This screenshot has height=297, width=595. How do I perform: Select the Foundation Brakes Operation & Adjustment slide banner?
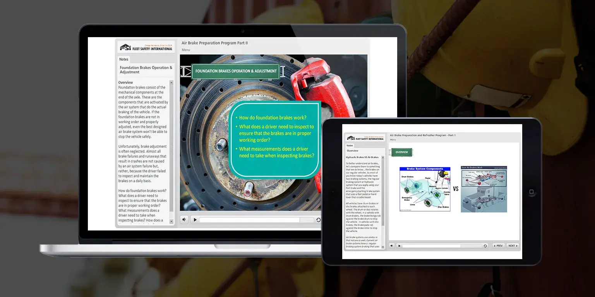(x=236, y=71)
